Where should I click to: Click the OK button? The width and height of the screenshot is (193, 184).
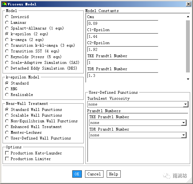77,174
